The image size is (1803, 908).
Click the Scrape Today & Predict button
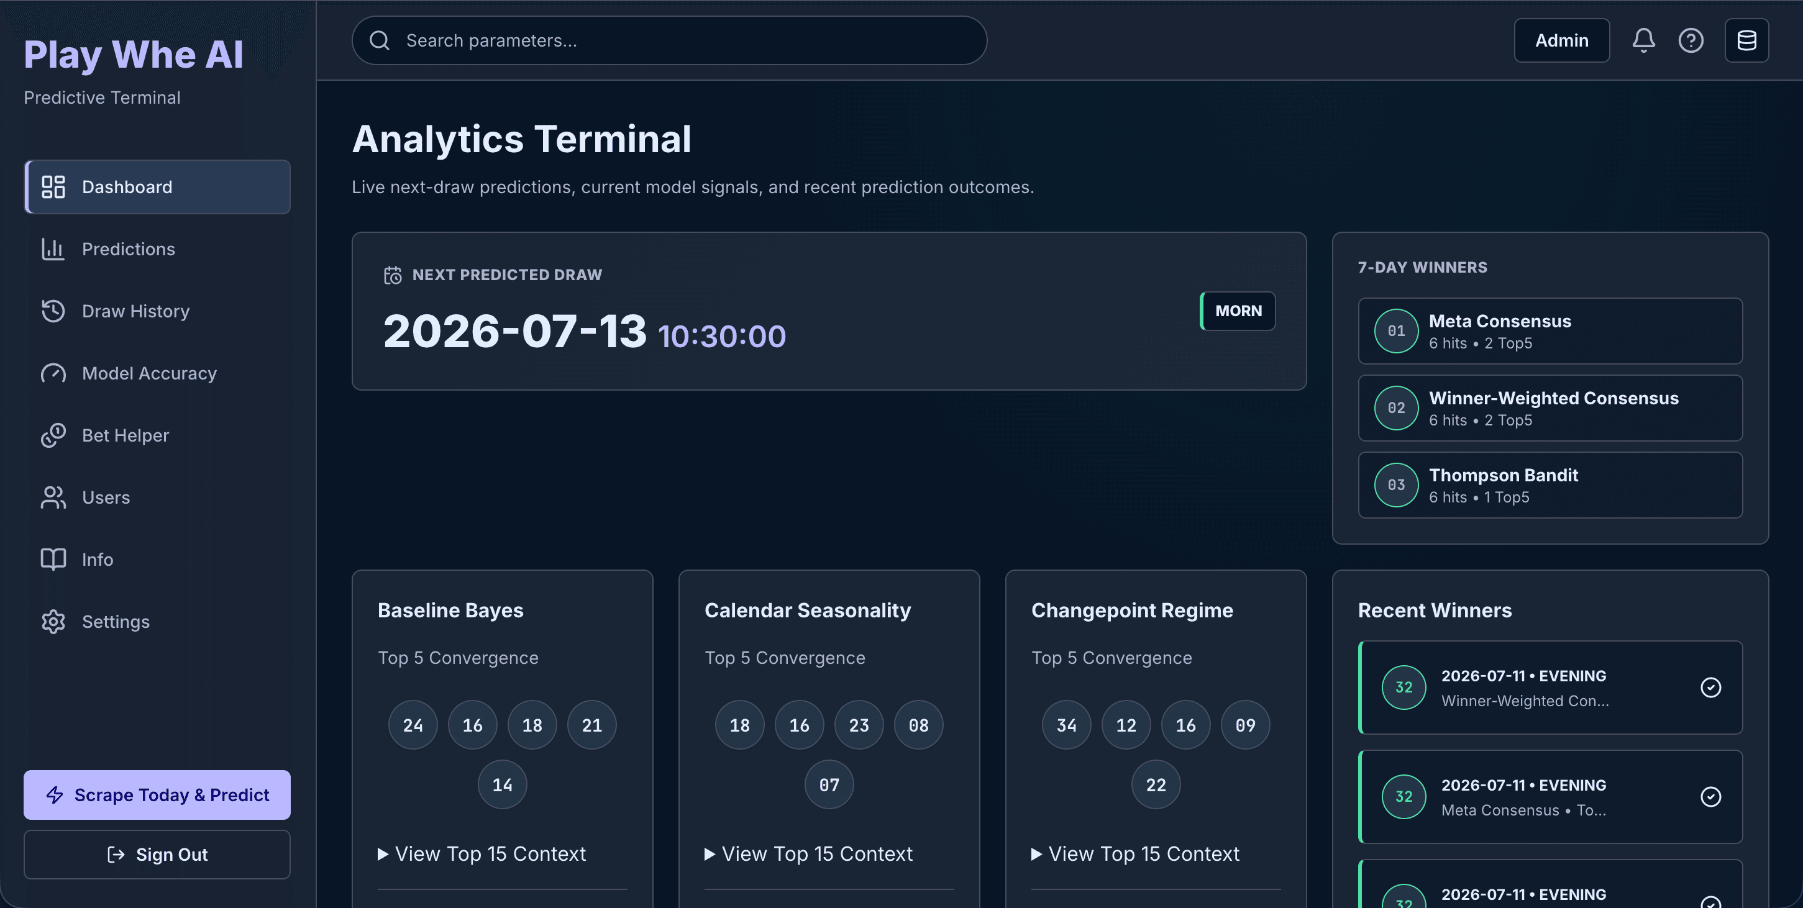157,795
